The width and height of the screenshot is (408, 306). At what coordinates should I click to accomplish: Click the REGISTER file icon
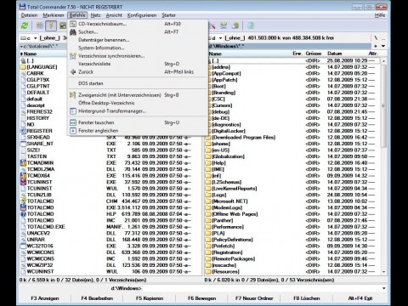point(23,131)
